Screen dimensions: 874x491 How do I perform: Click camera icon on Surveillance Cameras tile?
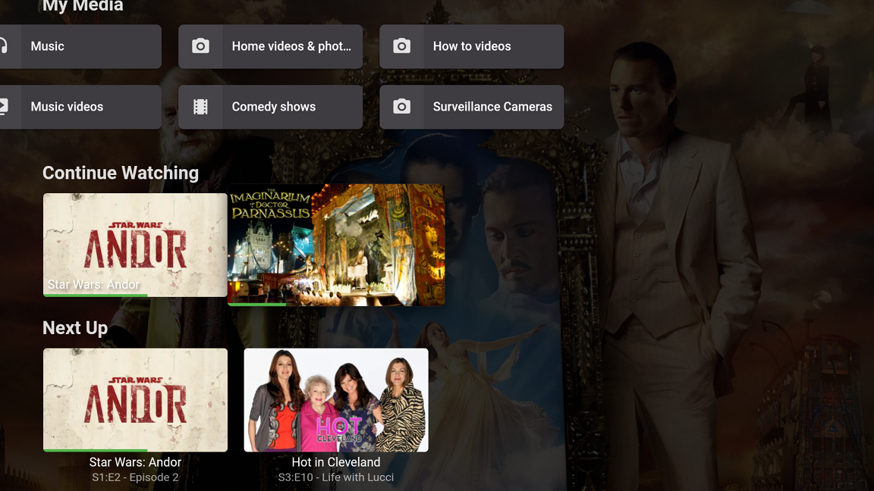[401, 106]
